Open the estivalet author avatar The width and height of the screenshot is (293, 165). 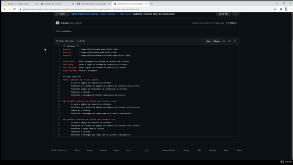[57, 23]
